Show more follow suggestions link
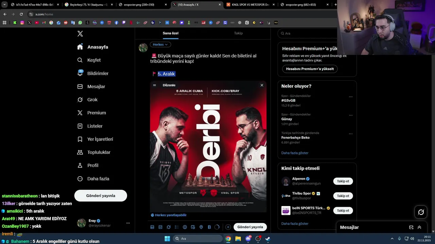 coord(295,224)
